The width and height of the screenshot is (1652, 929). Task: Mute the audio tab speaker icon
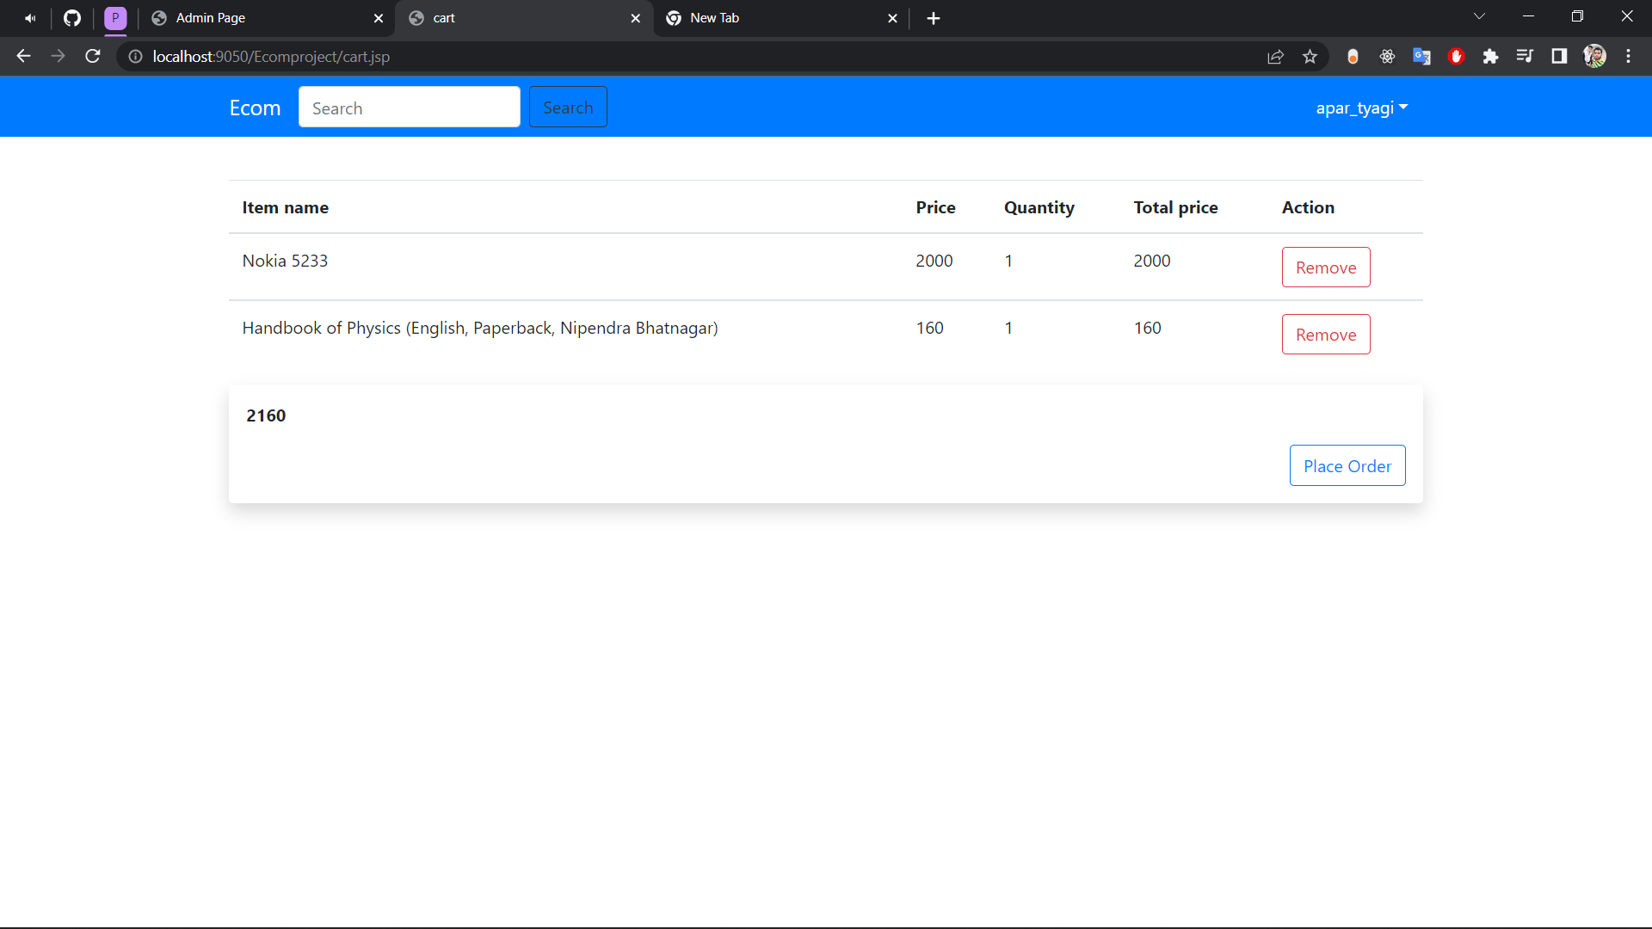coord(30,18)
